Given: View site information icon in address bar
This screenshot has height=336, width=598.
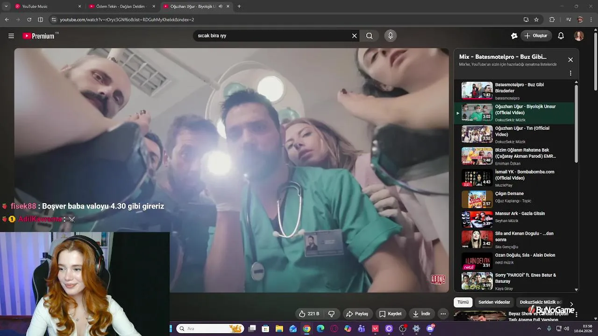Looking at the screenshot, I should click(54, 20).
